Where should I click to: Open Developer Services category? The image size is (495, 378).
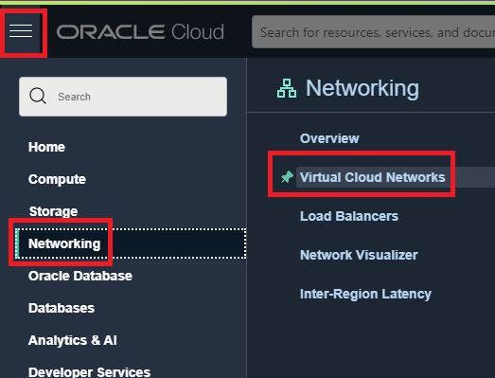[x=89, y=372]
